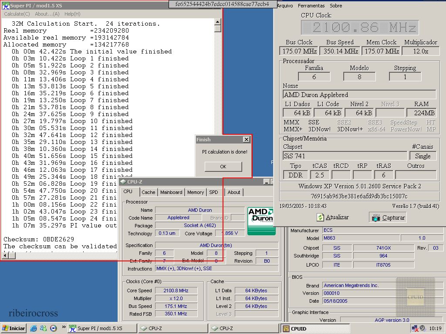This screenshot has height=334, width=446.
Task: Activate the CPUID taskbar button
Action: 315,328
